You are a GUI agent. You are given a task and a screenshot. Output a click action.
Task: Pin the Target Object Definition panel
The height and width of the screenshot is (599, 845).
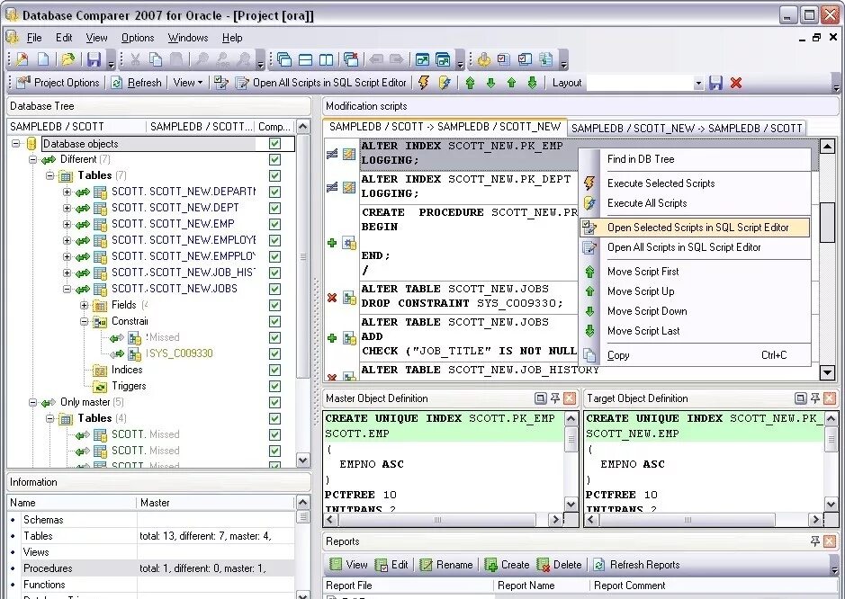(x=814, y=398)
